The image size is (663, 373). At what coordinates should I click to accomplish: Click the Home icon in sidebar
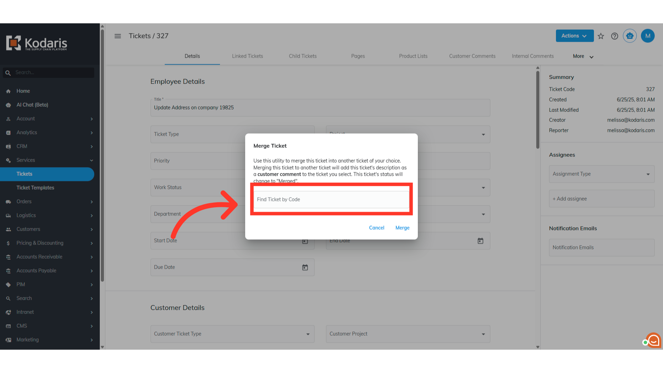(x=8, y=91)
